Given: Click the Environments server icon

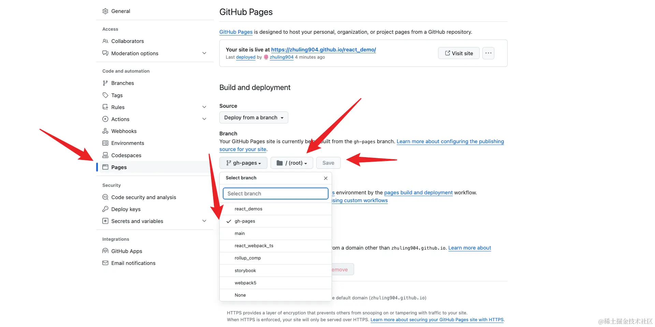Looking at the screenshot, I should [x=105, y=143].
